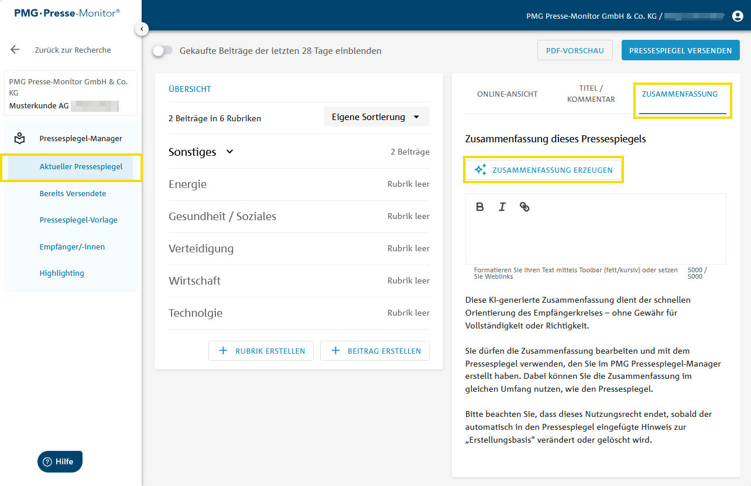Open the Eigene Sortierung dropdown
The height and width of the screenshot is (486, 751).
[376, 117]
